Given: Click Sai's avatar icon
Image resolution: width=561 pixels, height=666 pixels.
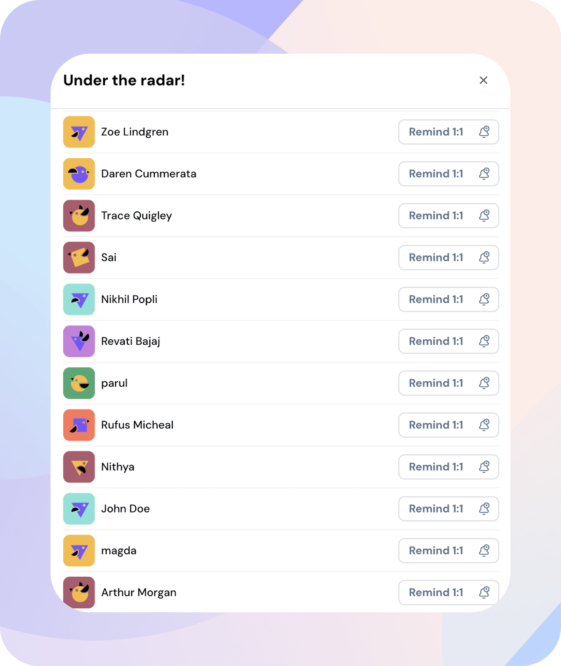Looking at the screenshot, I should 79,258.
